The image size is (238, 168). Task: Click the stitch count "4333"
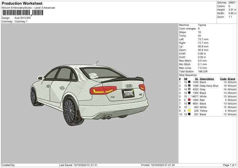(196, 89)
